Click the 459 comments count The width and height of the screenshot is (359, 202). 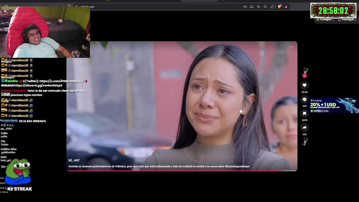(305, 106)
